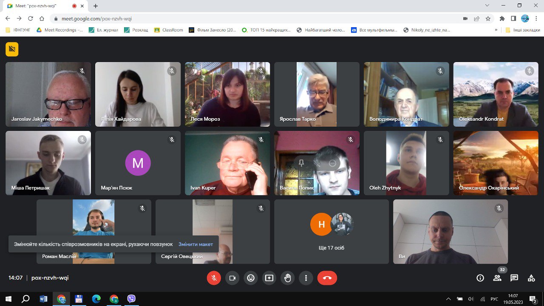Raise hand in the meeting
The height and width of the screenshot is (306, 544).
pyautogui.click(x=288, y=278)
